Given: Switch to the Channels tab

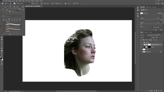Looking at the screenshot, I should [146, 32].
